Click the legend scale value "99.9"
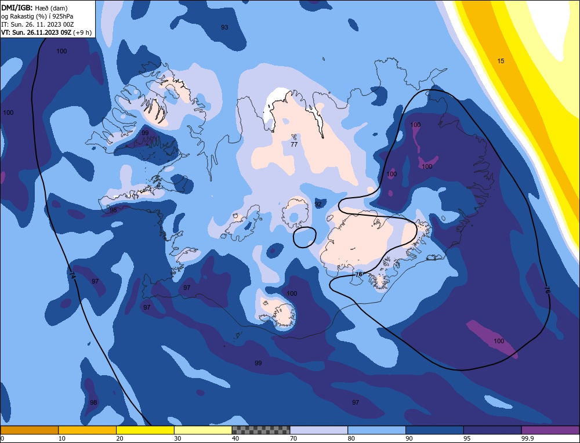The width and height of the screenshot is (580, 443). click(x=527, y=438)
